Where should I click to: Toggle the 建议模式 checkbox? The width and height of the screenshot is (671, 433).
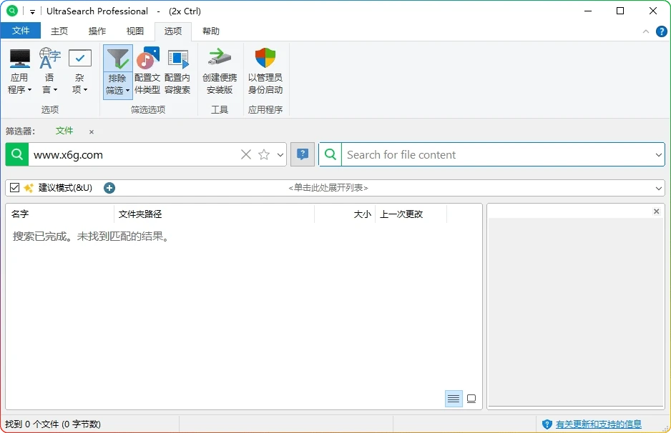click(14, 188)
